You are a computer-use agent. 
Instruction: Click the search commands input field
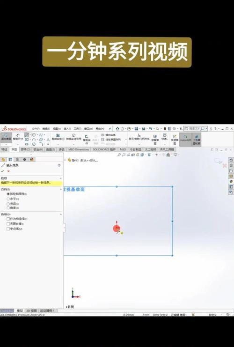pos(195,129)
